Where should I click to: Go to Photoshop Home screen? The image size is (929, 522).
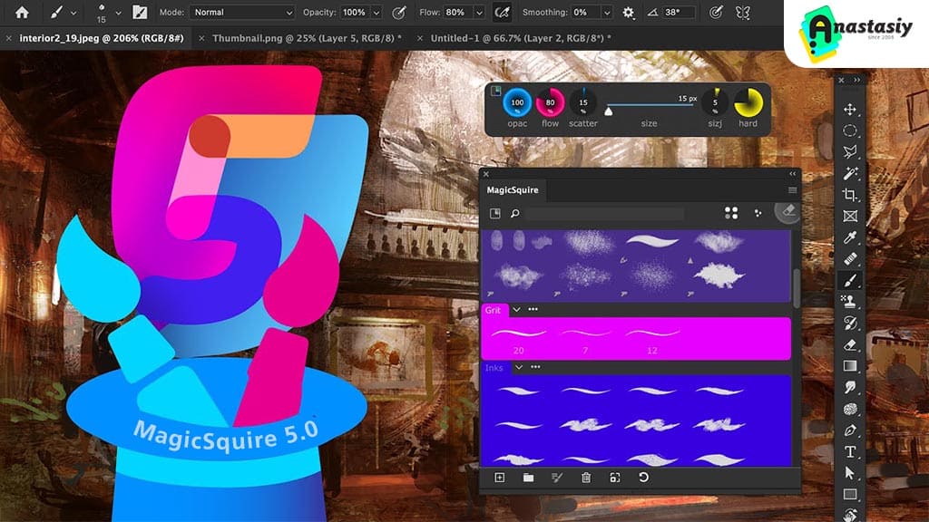[x=22, y=13]
